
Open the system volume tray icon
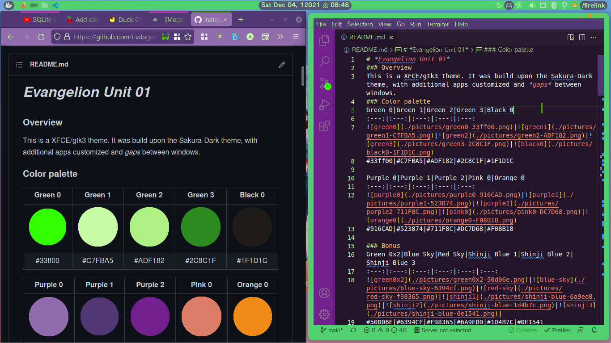point(532,5)
